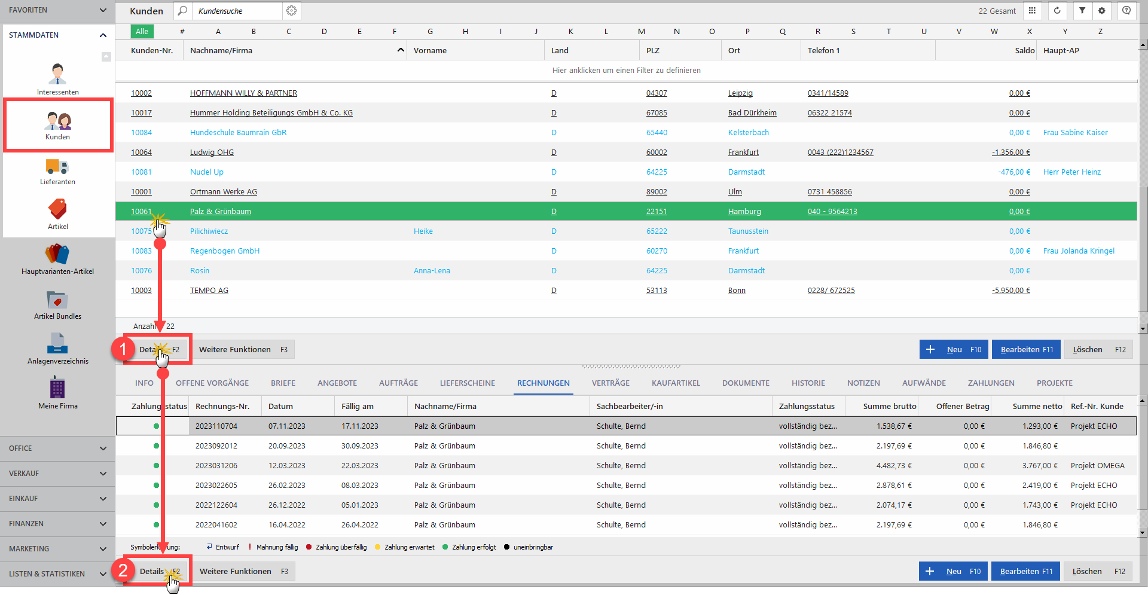Screen dimensions: 1148x595
Task: Sort by Nachname/Firma column header
Action: click(295, 51)
